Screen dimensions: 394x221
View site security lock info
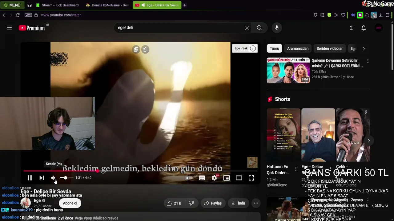click(x=36, y=15)
